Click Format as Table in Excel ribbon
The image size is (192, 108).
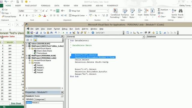pos(125,13)
